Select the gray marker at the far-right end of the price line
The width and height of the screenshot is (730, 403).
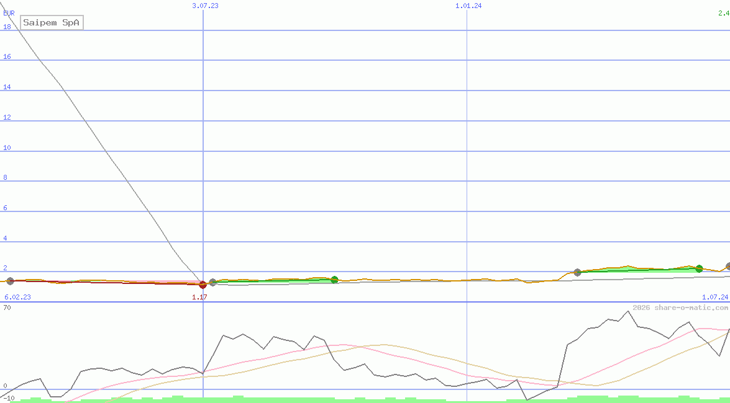[x=728, y=266]
